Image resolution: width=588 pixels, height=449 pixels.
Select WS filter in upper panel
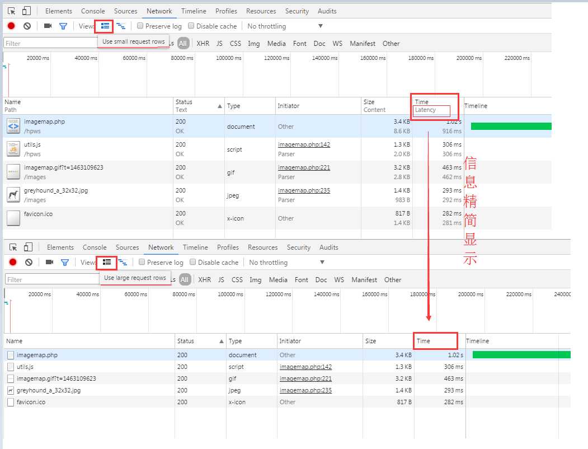click(x=337, y=44)
